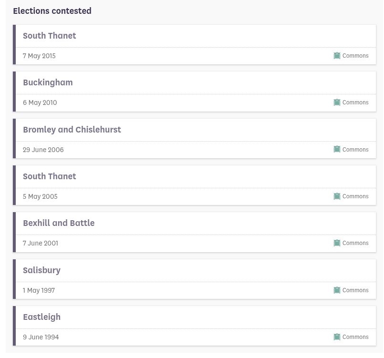Click Commons portcullis icon for 29 June 2006

point(337,149)
